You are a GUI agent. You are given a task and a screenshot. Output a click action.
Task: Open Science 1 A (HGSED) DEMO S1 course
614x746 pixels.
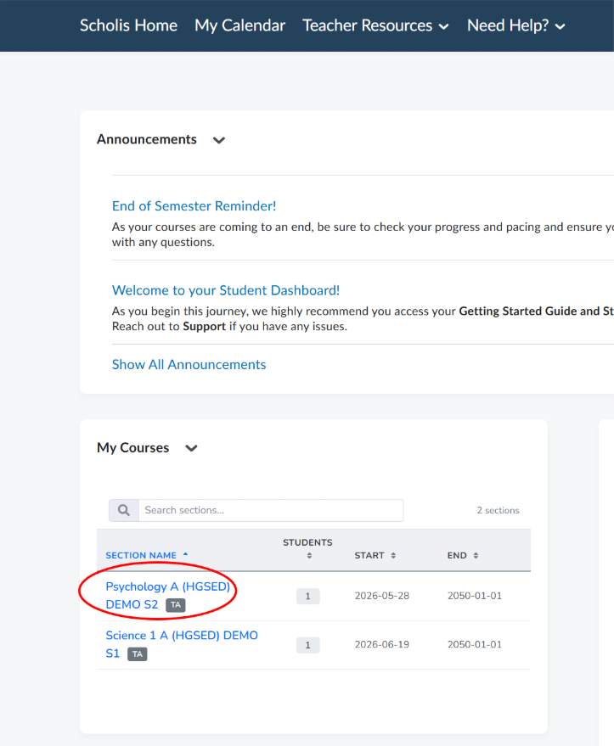pyautogui.click(x=182, y=644)
